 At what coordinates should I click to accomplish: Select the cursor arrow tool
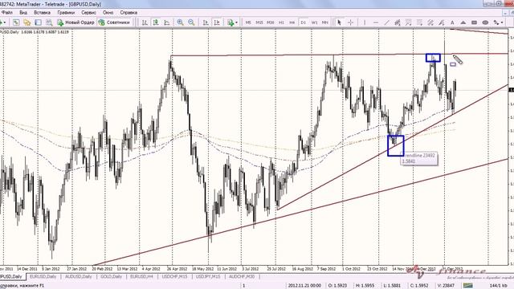pos(339,22)
